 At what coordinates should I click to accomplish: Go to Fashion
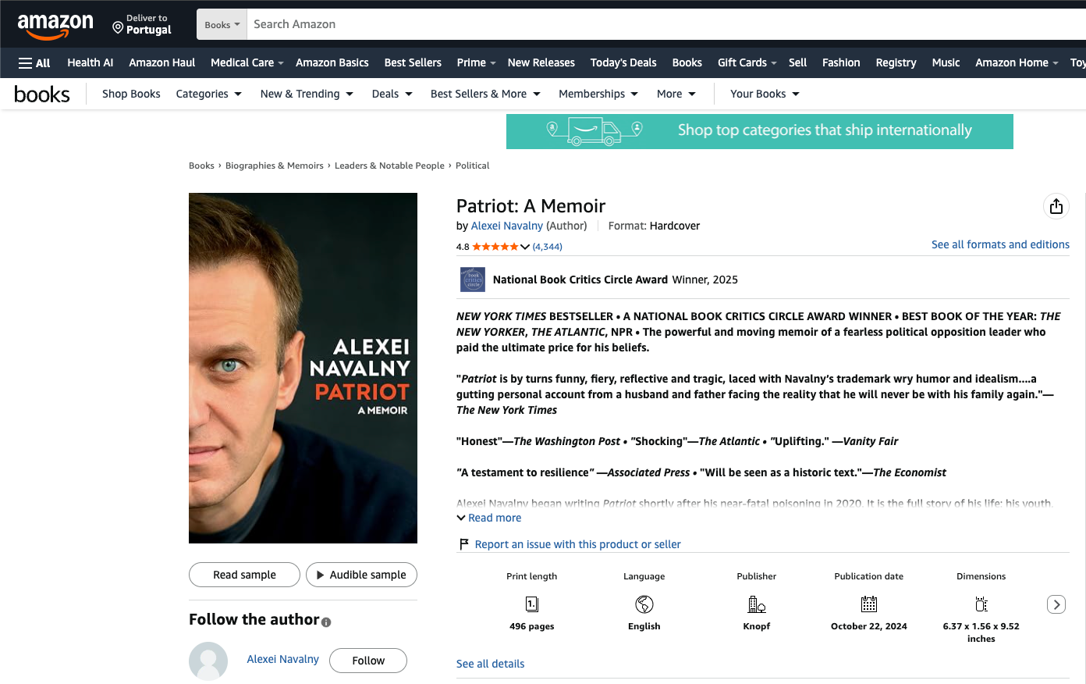[841, 62]
